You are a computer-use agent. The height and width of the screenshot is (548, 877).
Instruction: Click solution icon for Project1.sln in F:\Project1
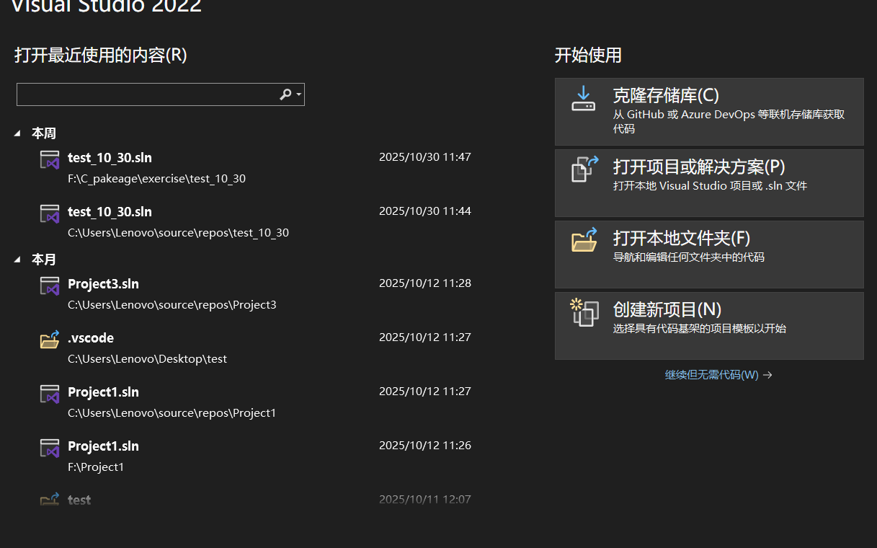(x=50, y=448)
